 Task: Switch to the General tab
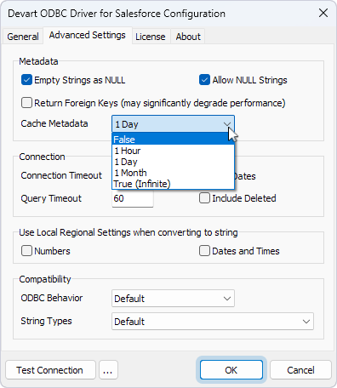pos(23,37)
